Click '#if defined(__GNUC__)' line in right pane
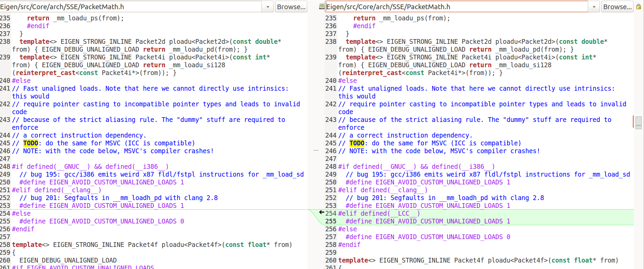The height and width of the screenshot is (269, 644). [417, 167]
